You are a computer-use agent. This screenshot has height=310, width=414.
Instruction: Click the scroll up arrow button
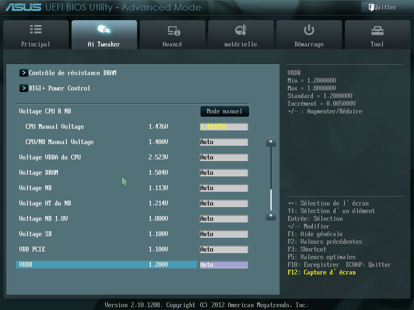point(271,142)
